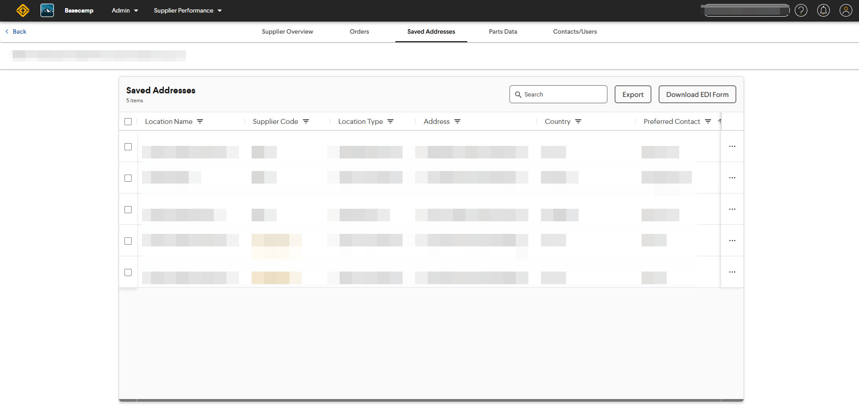Open the last row's three-dot menu
The image size is (859, 408).
(732, 272)
